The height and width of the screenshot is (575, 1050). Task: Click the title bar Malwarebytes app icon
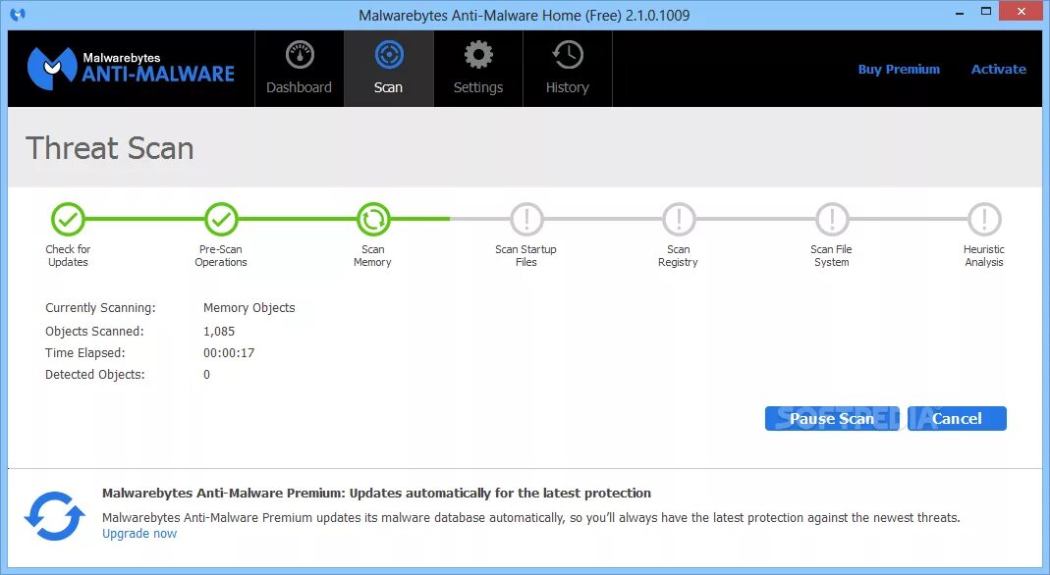[x=18, y=15]
